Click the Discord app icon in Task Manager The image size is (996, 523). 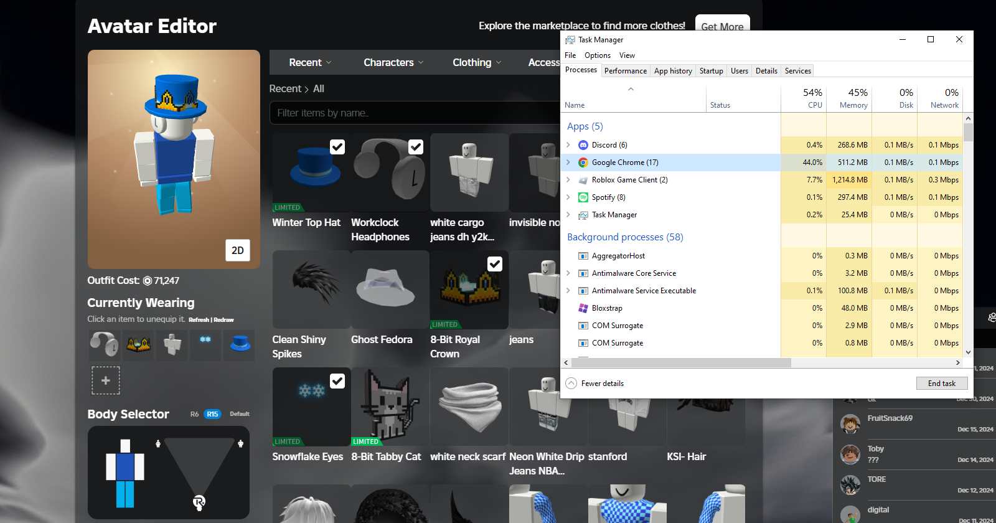pyautogui.click(x=583, y=145)
